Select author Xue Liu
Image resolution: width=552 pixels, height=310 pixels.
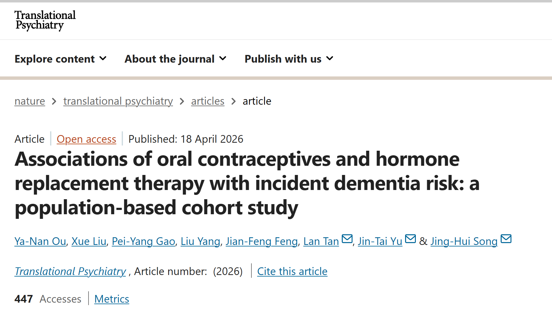[x=89, y=241]
